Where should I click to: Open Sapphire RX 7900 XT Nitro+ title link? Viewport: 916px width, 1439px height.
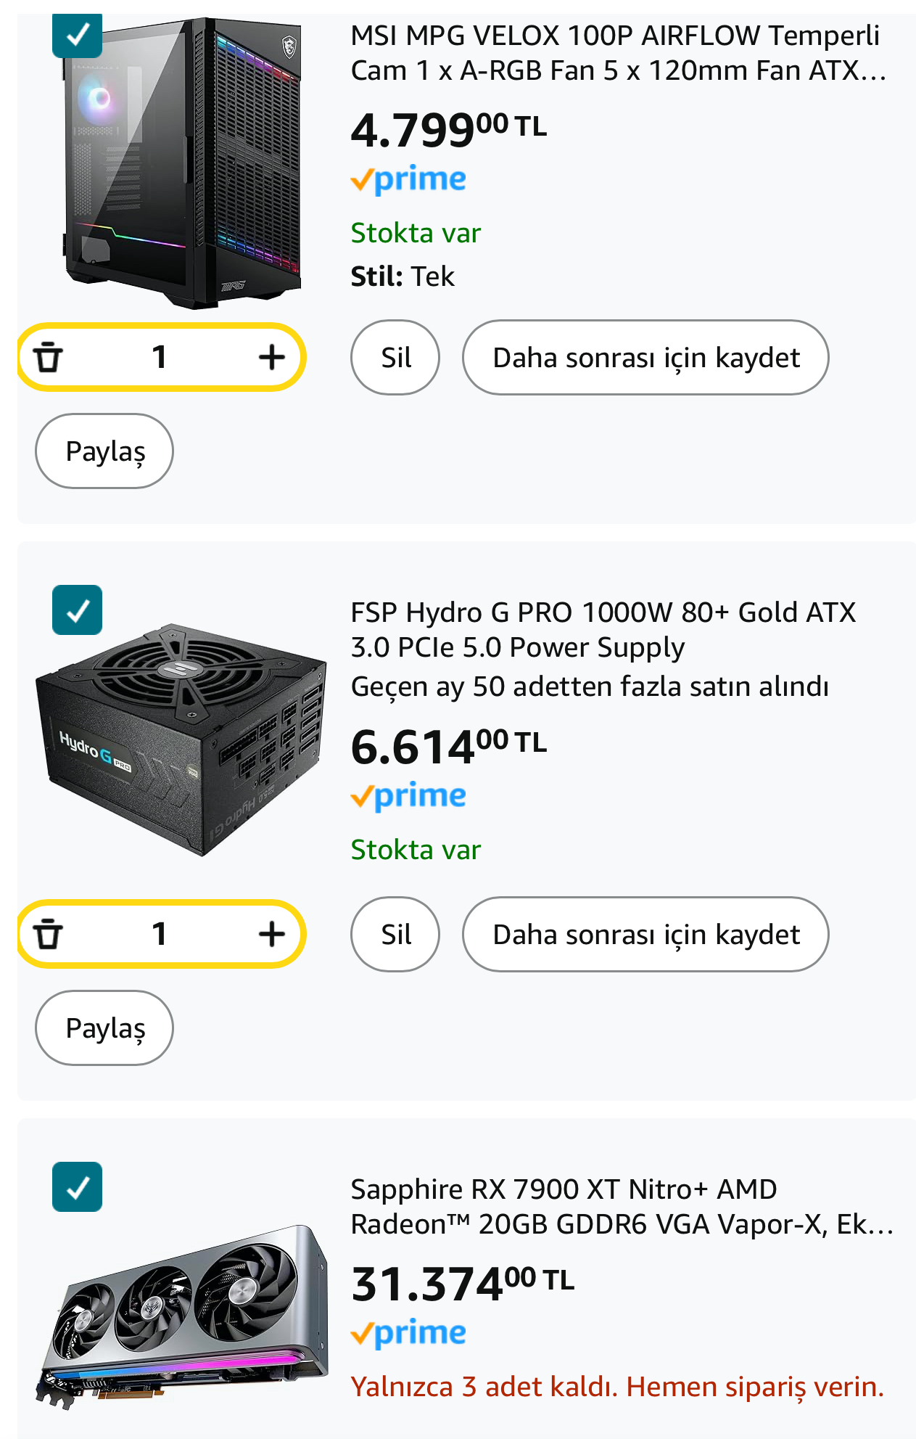[x=622, y=1207]
